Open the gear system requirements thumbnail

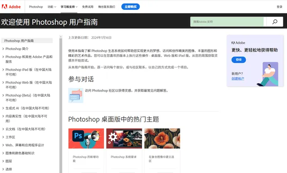click(x=124, y=138)
